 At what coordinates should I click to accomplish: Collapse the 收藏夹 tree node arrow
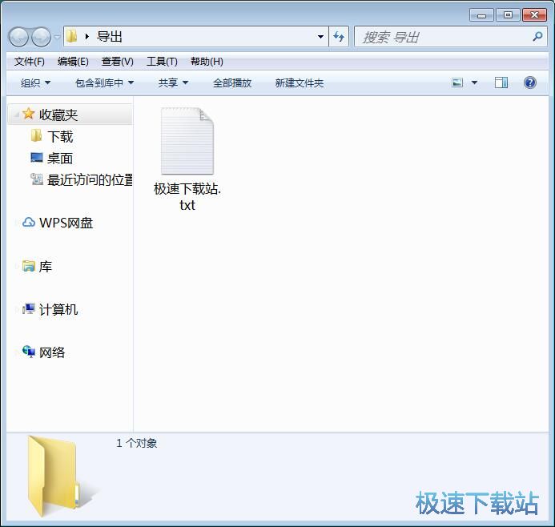[x=16, y=115]
